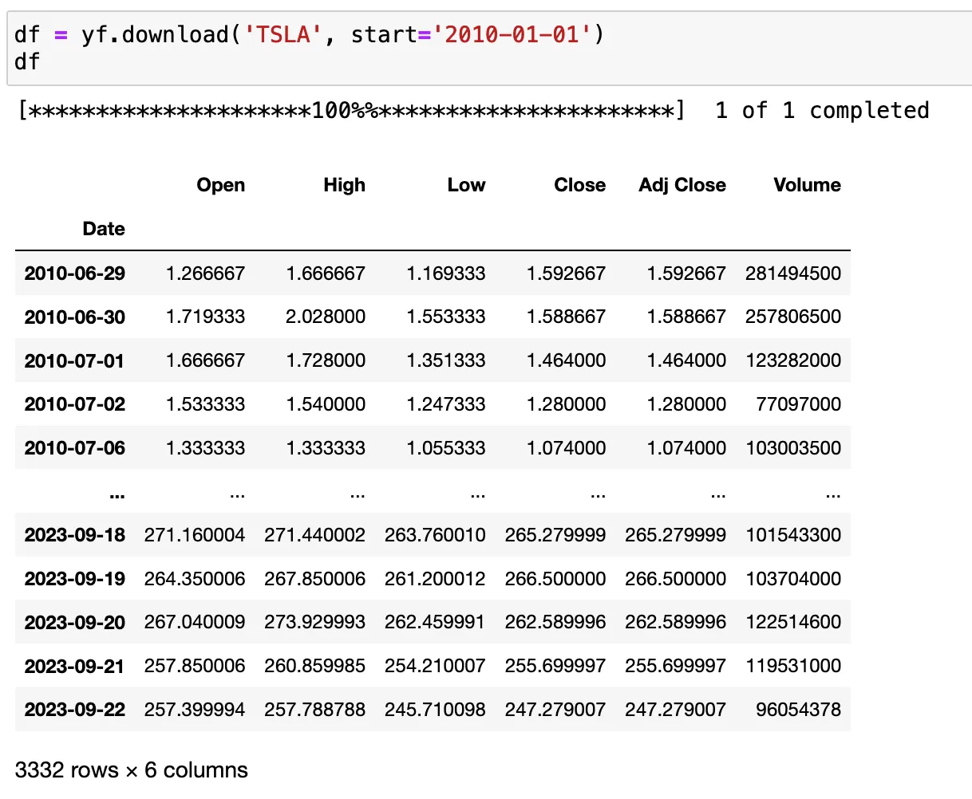Click the Adj Close column header

[x=682, y=185]
